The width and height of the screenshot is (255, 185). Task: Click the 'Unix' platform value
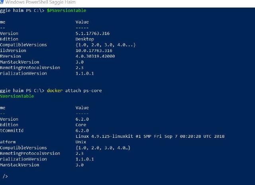tap(81, 142)
